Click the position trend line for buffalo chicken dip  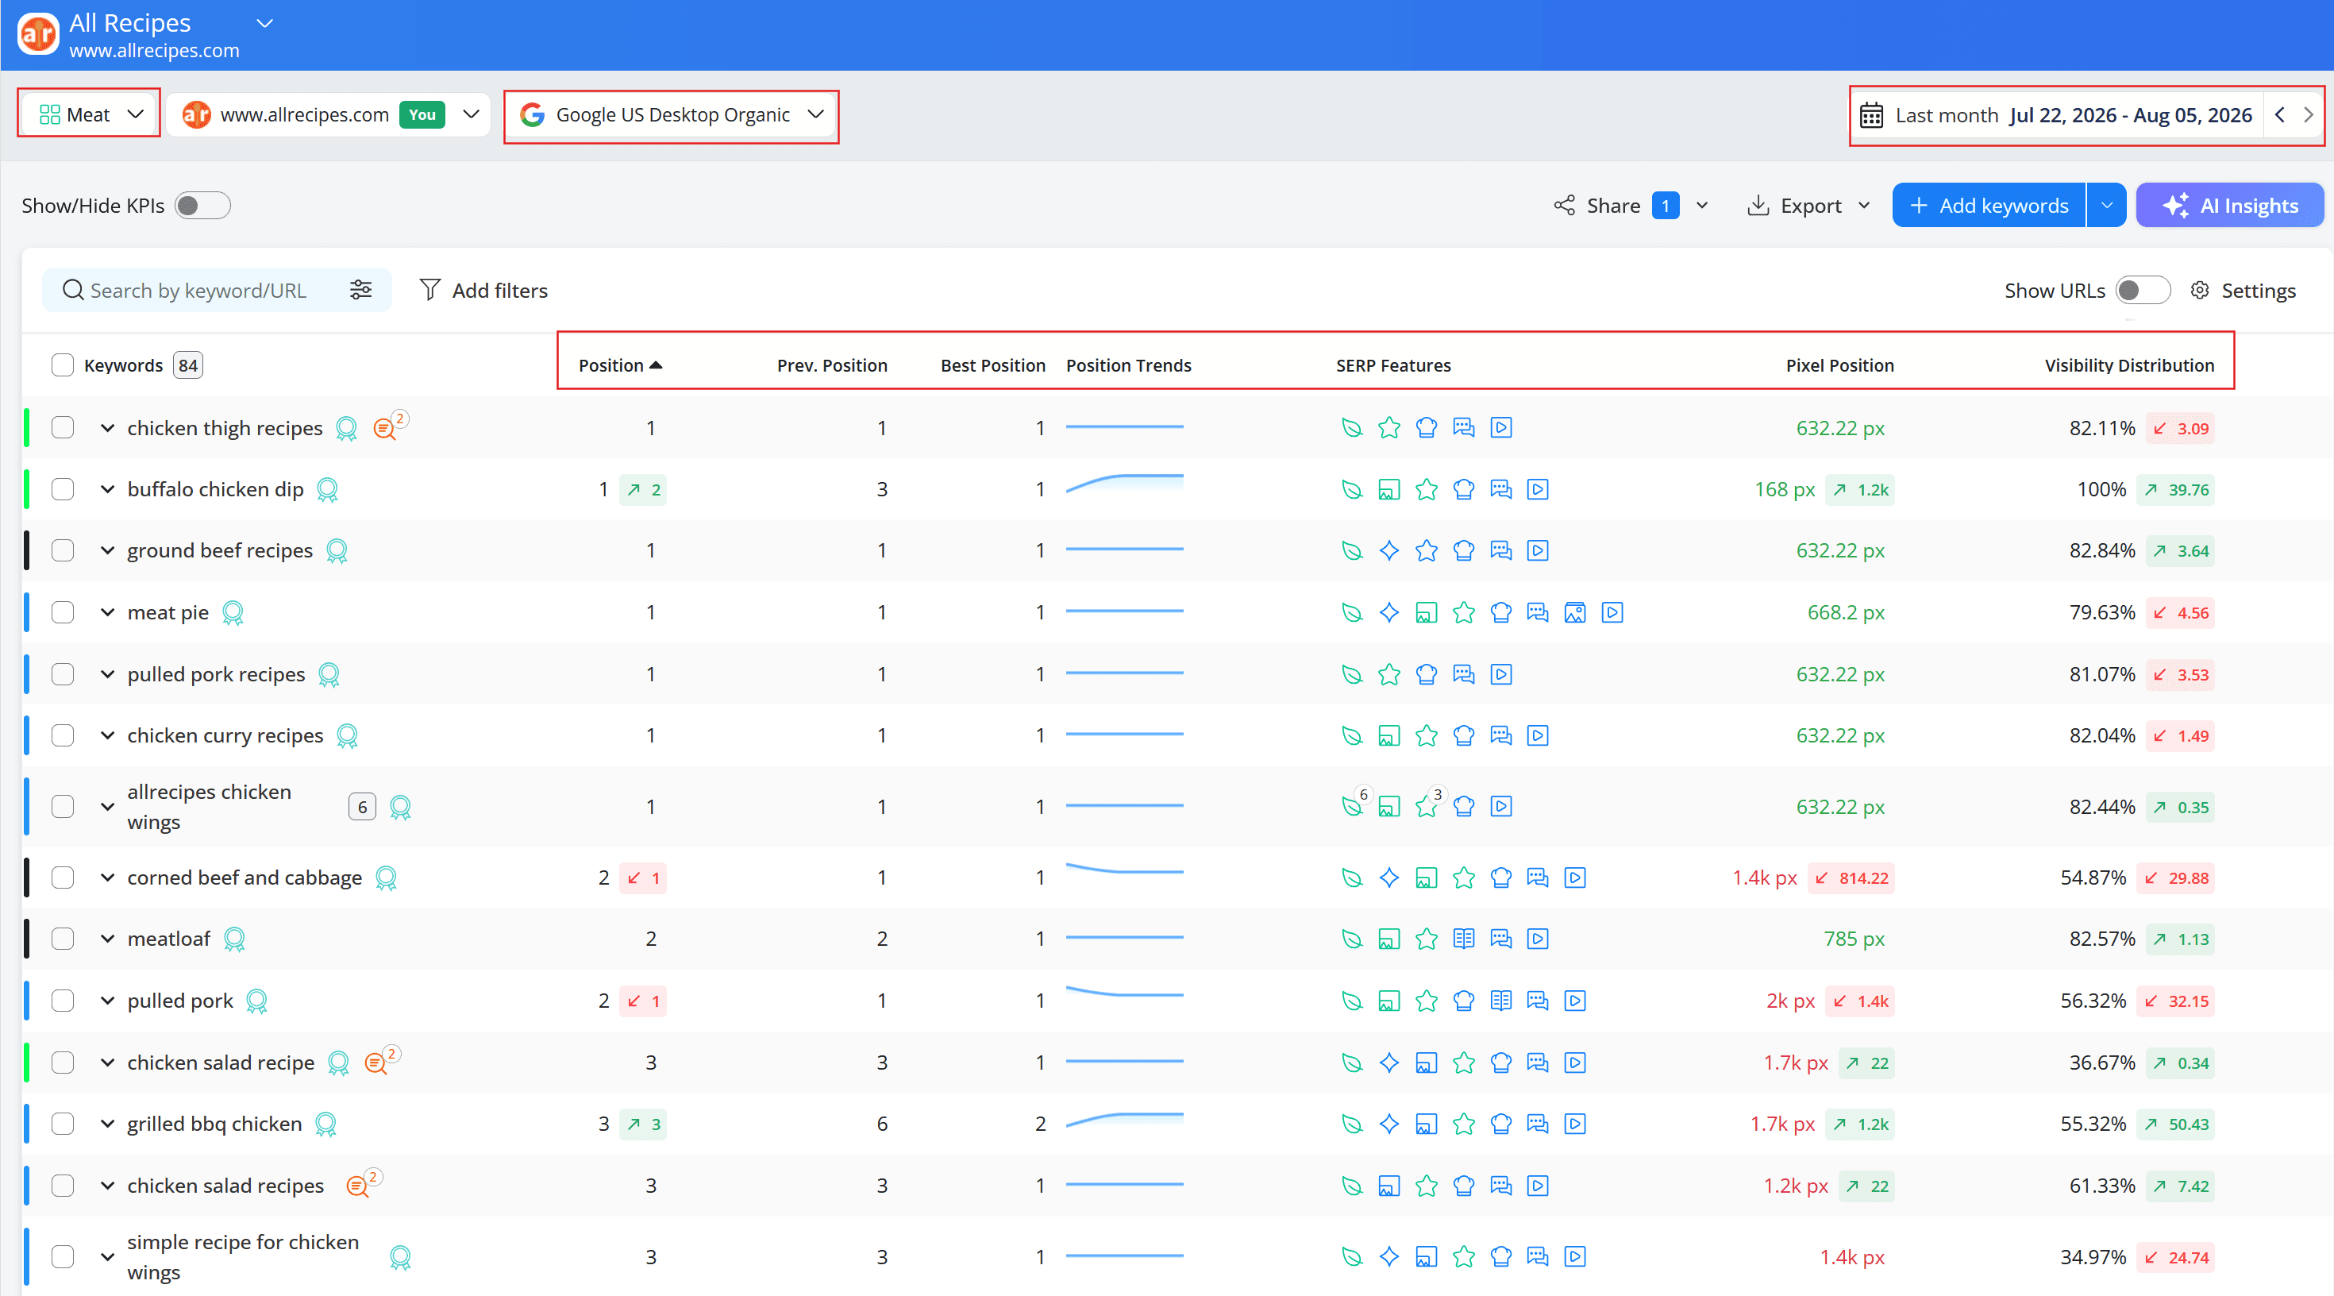click(x=1124, y=483)
